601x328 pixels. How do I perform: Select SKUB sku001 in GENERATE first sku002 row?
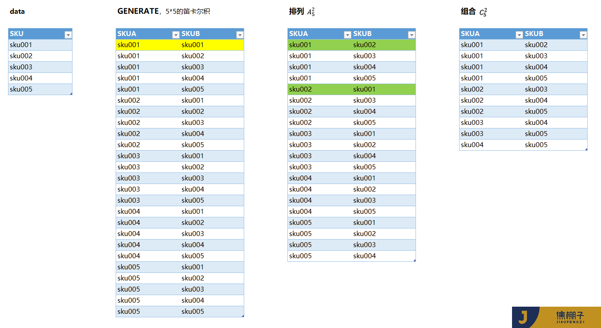pyautogui.click(x=212, y=100)
